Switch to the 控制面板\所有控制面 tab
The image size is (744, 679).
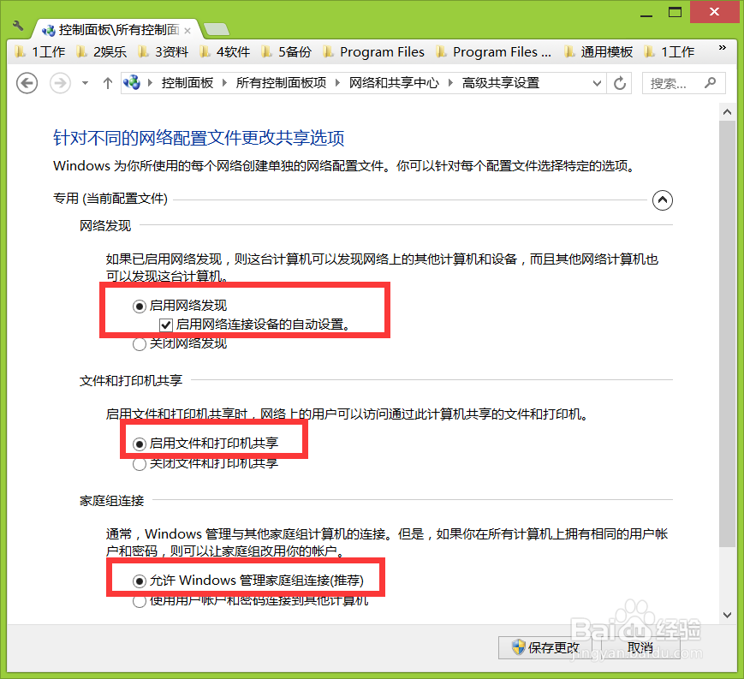[111, 29]
